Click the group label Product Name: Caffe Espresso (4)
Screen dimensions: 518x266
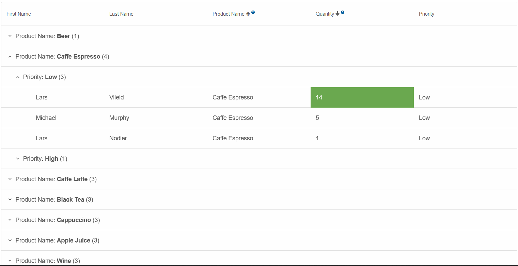(62, 57)
